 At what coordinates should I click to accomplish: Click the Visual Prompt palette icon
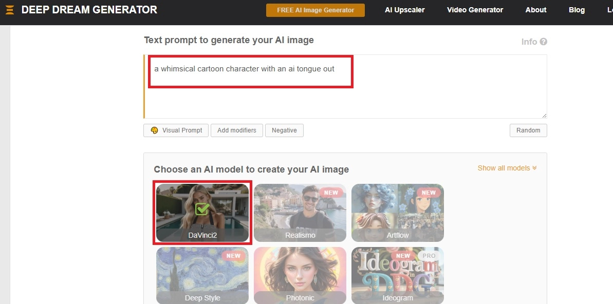[154, 130]
